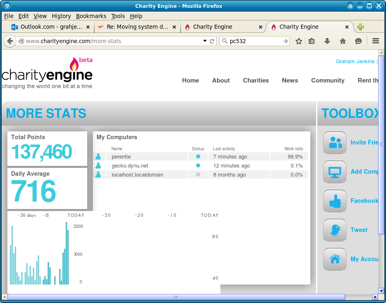This screenshot has height=303, width=386.
Task: Click vertical scrollbar down arrow
Action: 381,290
